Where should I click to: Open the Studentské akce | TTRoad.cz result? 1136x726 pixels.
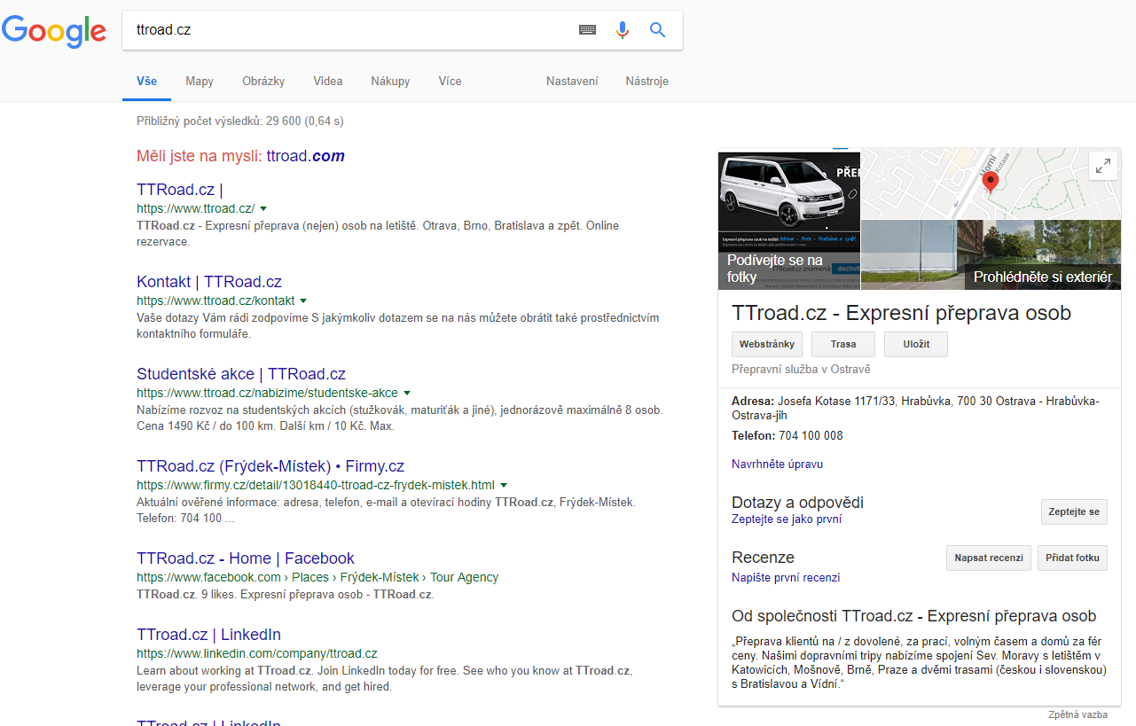click(x=241, y=374)
